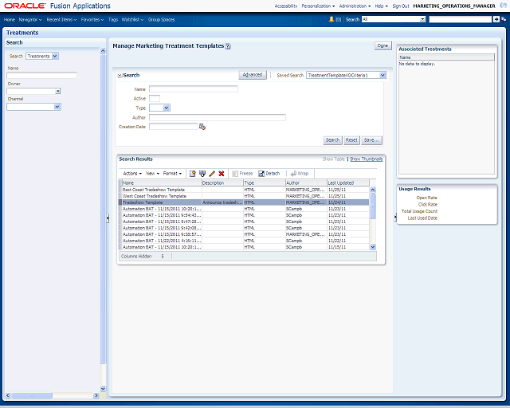Open the Format menu in Search Results
The image size is (510, 408).
pyautogui.click(x=172, y=174)
